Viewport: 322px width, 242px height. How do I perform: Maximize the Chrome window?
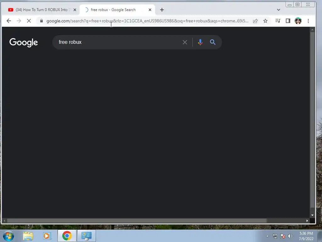point(297,4)
